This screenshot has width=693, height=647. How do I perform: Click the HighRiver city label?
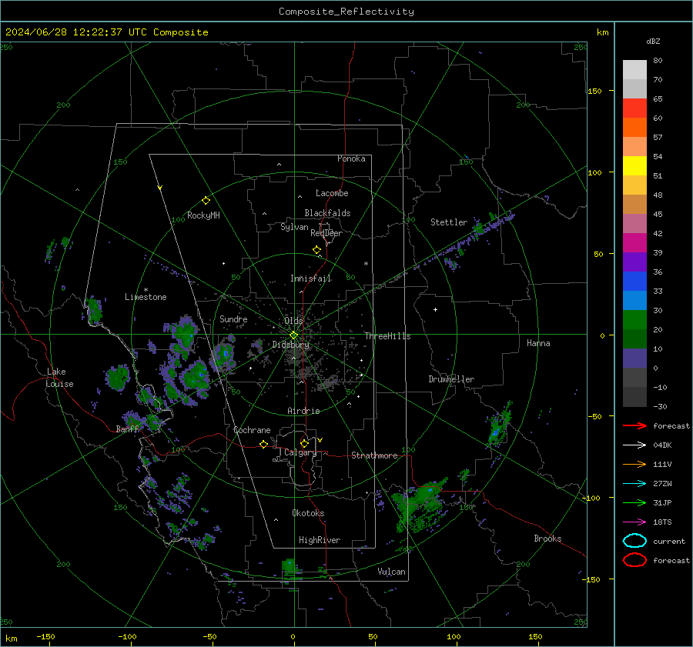pos(320,540)
